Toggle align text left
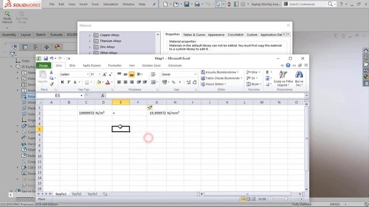 [119, 82]
